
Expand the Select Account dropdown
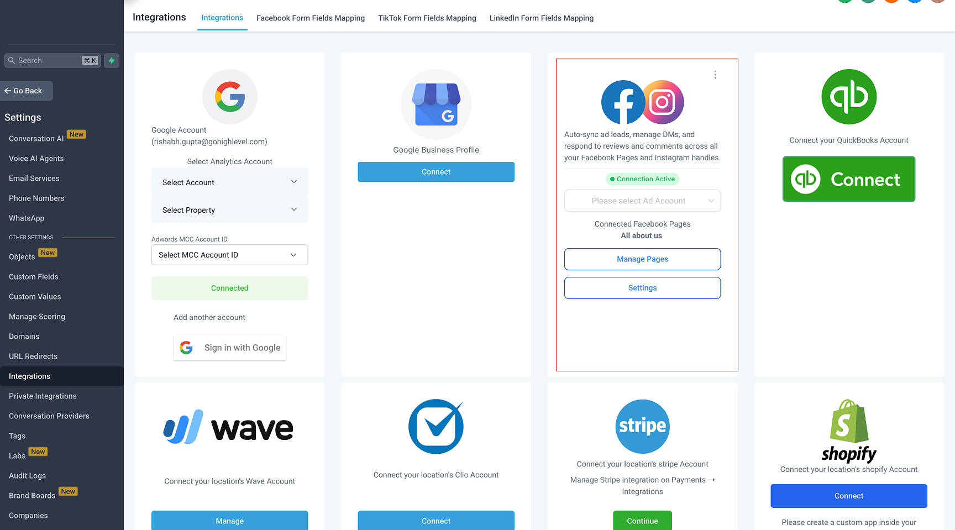click(x=230, y=182)
